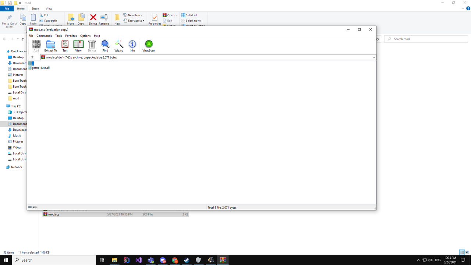
Task: Open Videos in the navigation pane
Action: pyautogui.click(x=15, y=147)
